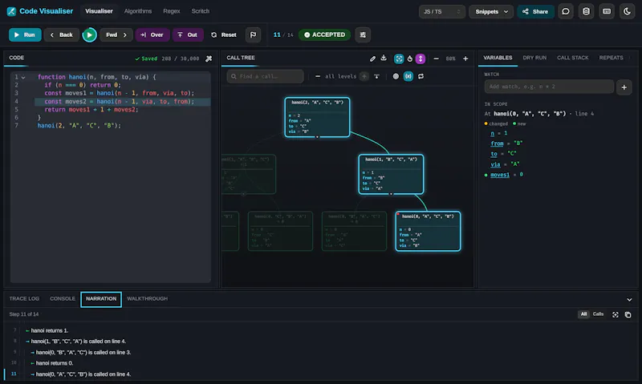Viewport: 642px width, 384px height.
Task: Open the Console tab
Action: [x=63, y=299]
